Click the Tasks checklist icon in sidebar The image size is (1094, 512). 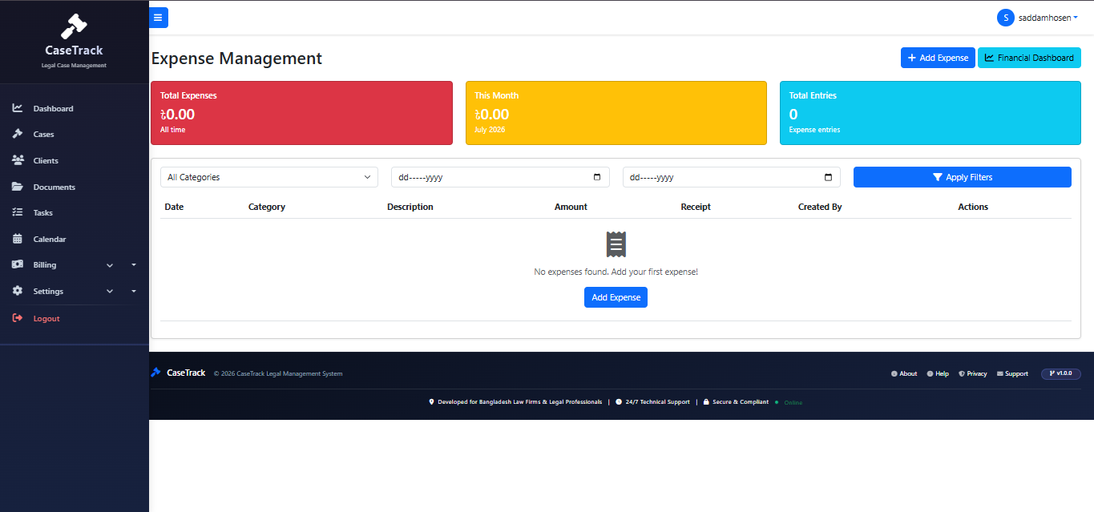point(18,212)
